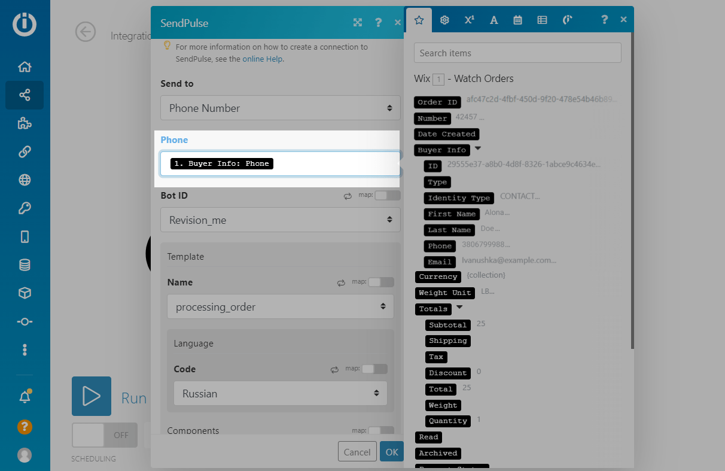This screenshot has height=471, width=725.
Task: Open Webhooks globe icon in sidebar
Action: (x=25, y=180)
